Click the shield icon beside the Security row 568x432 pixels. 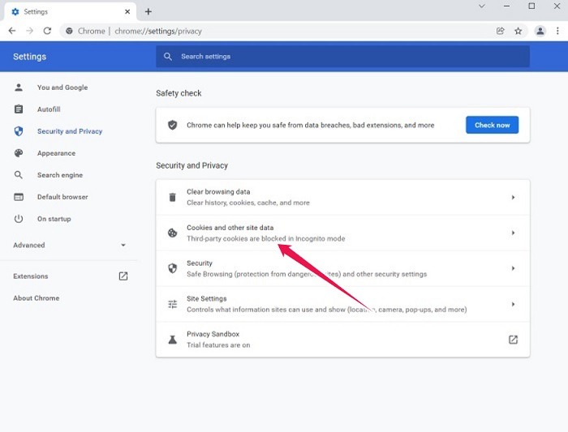click(172, 268)
